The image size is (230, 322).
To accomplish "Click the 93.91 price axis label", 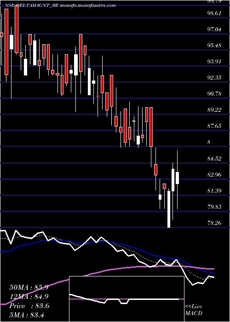I will pos(214,61).
